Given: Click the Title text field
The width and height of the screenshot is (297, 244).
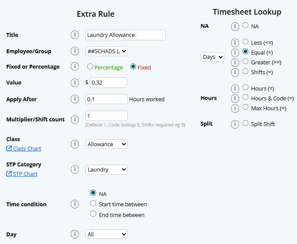Looking at the screenshot, I should (126, 35).
